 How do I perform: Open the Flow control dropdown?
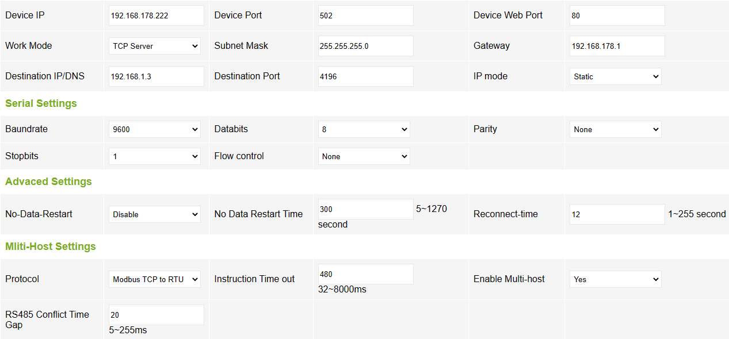pyautogui.click(x=364, y=156)
